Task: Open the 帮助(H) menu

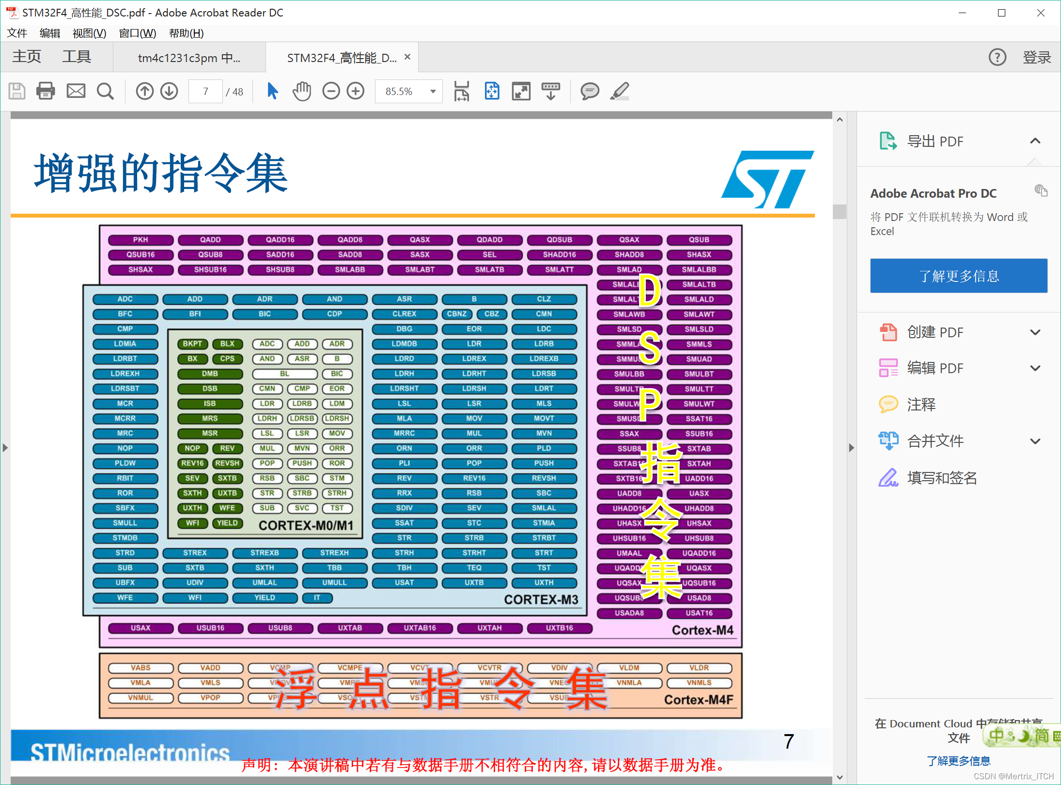Action: 186,33
